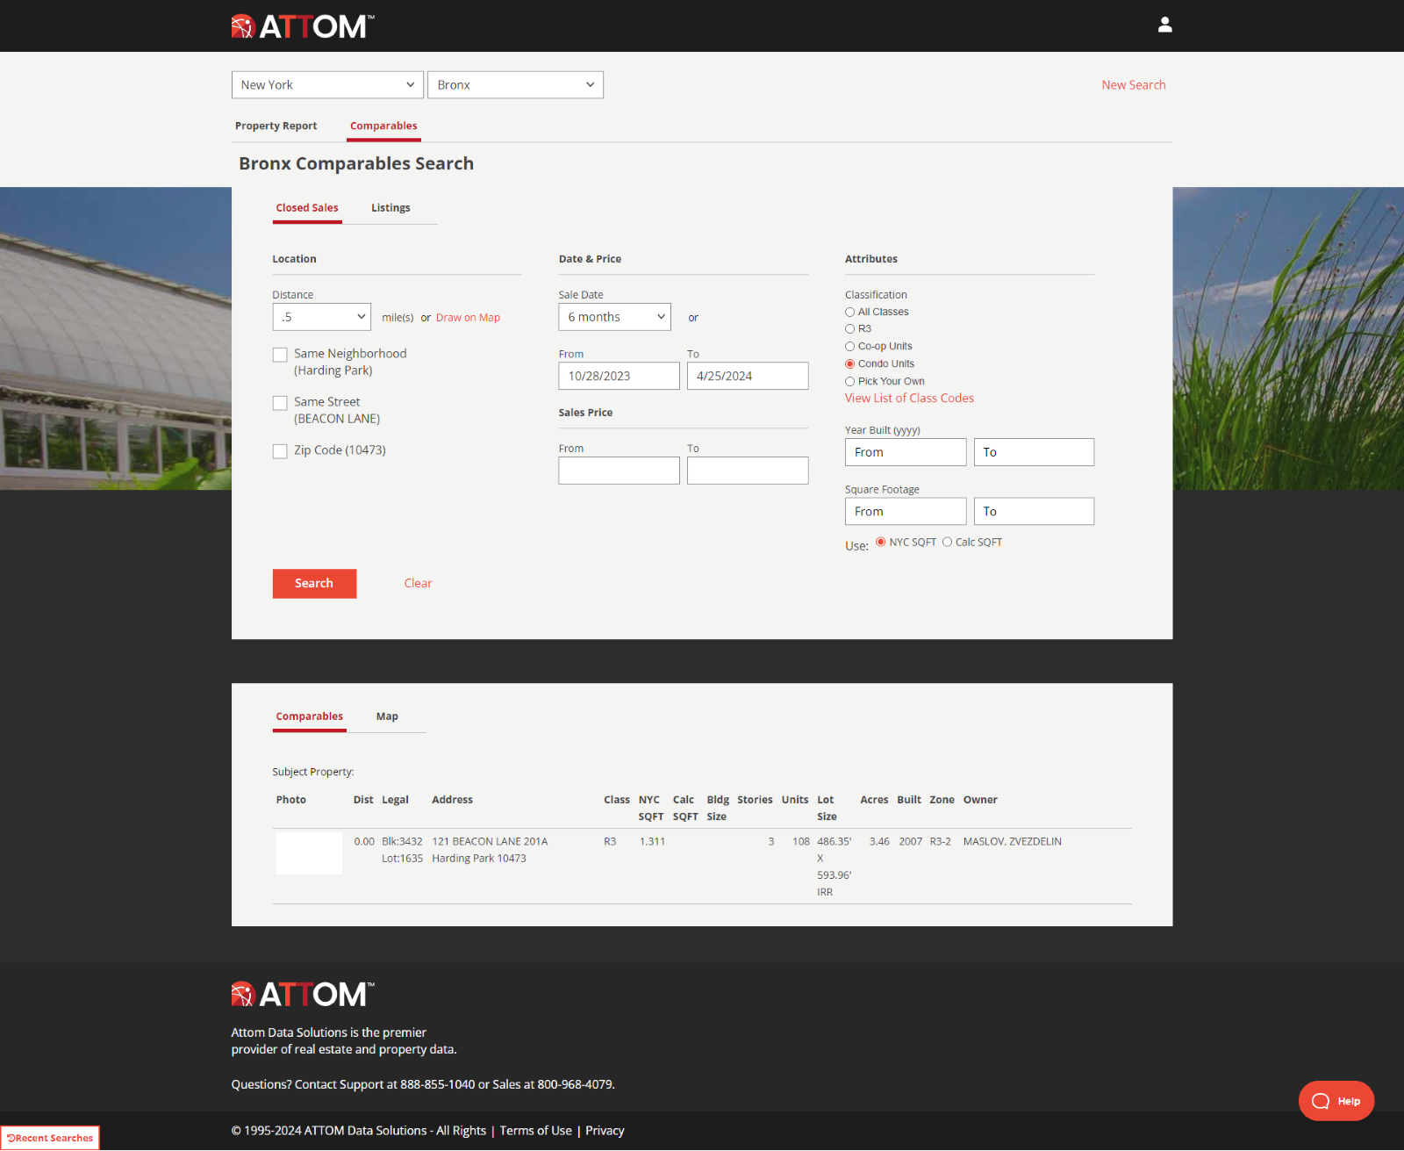
Task: Open the Help chat bubble
Action: tap(1336, 1101)
